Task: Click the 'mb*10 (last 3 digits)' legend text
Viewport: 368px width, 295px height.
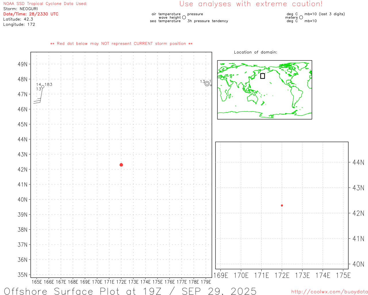Action: coord(325,14)
